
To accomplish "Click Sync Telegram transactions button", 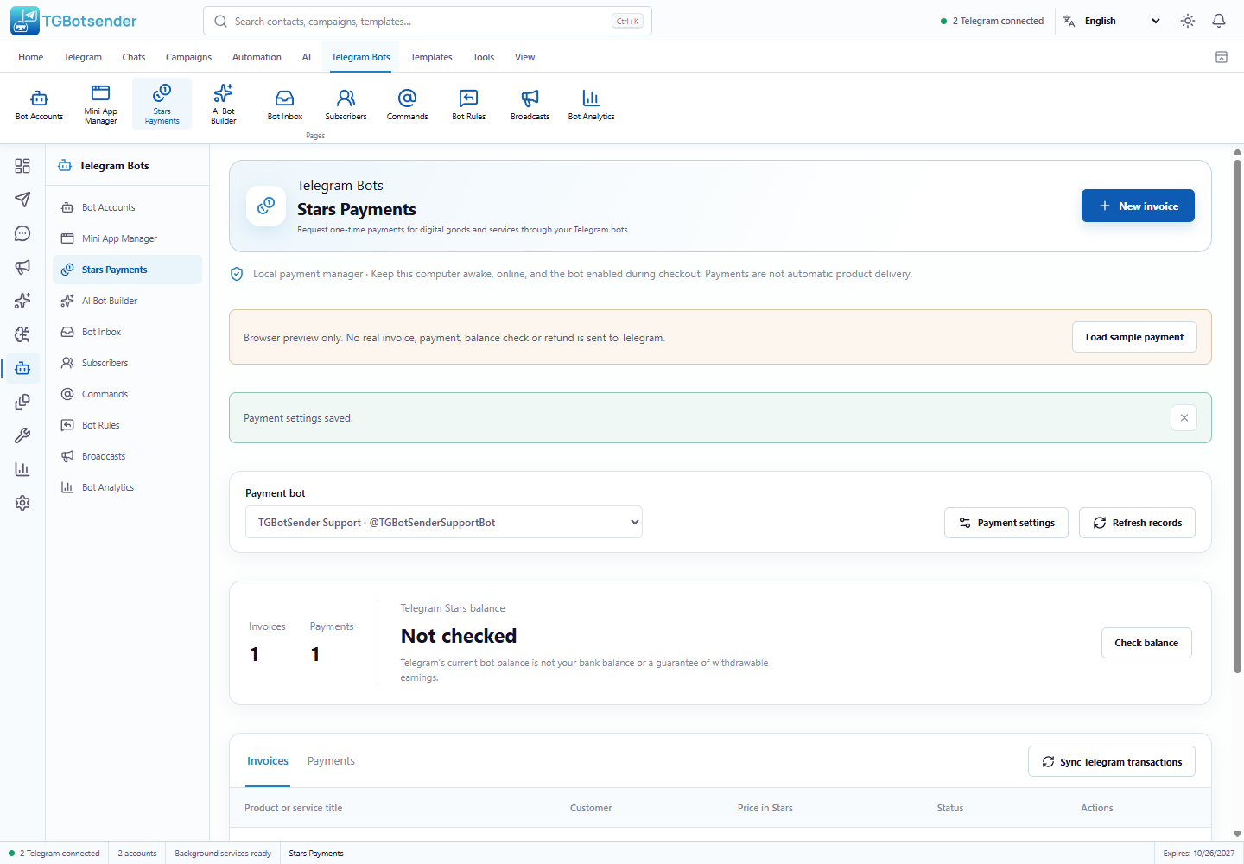I will coord(1112,761).
